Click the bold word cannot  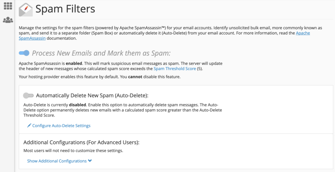coord(135,77)
